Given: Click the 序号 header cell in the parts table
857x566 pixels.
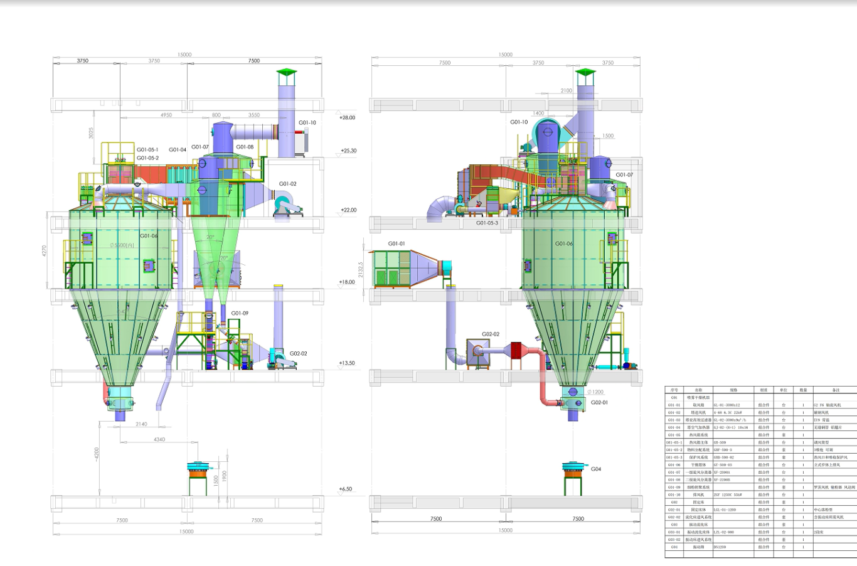Looking at the screenshot, I should tap(674, 390).
